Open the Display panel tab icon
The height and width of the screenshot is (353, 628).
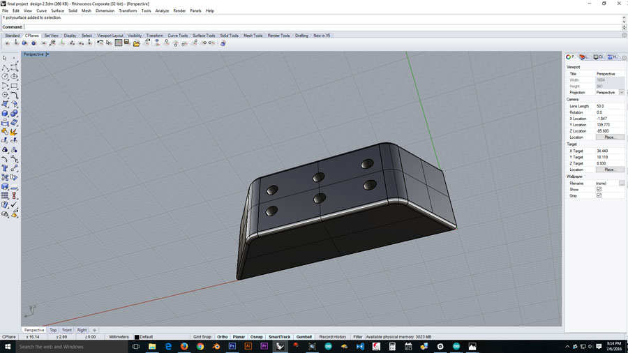[x=598, y=57]
